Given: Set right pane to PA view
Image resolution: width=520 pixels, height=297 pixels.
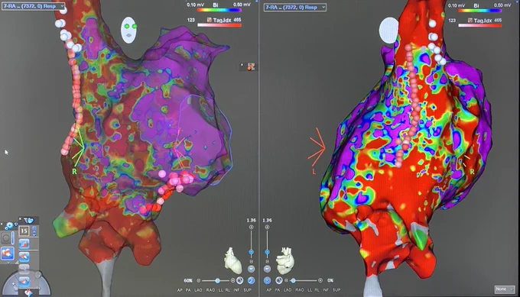Looking at the screenshot, I should pyautogui.click(x=278, y=290).
